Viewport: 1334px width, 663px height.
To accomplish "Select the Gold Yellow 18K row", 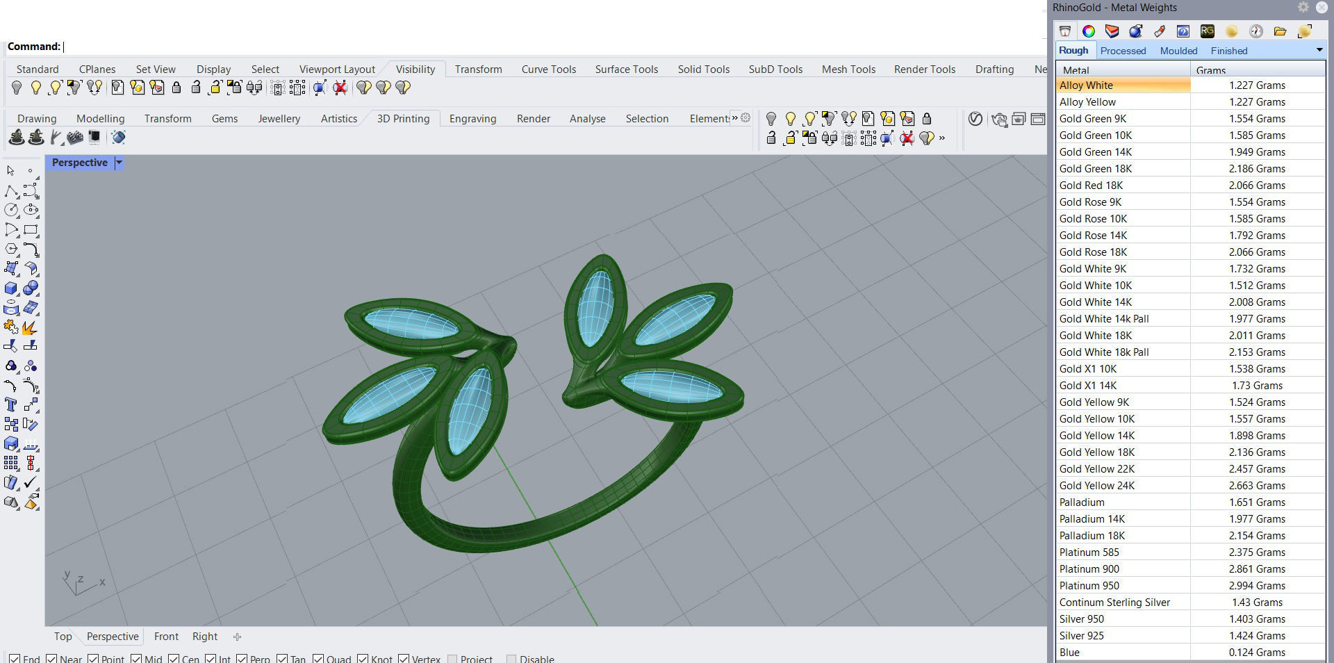I will pos(1190,452).
